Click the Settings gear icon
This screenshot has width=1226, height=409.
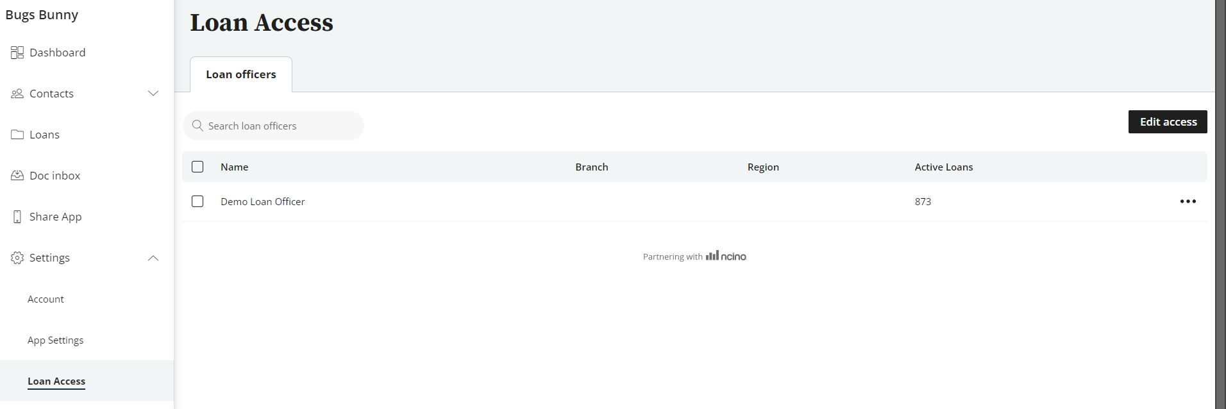pos(17,258)
